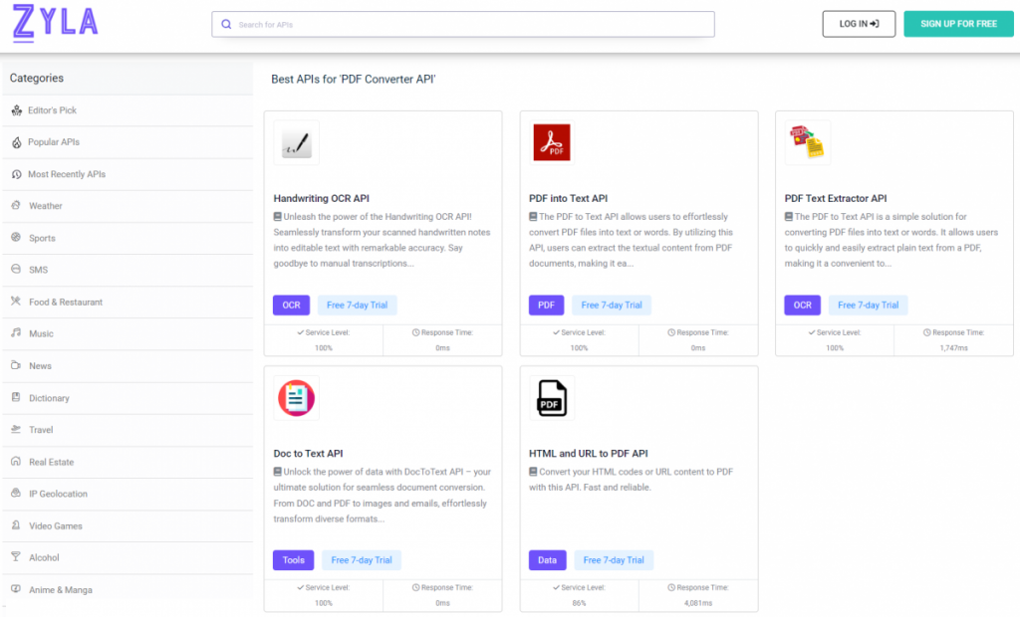Click Tools tag on Doc to Text card
Screen dimensions: 1020x617
(x=294, y=560)
